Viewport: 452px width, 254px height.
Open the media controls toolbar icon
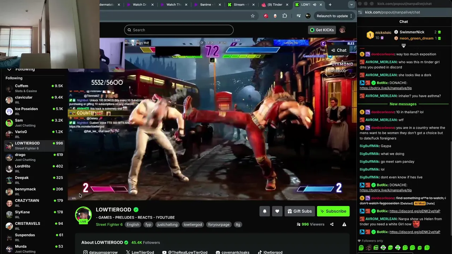[298, 16]
